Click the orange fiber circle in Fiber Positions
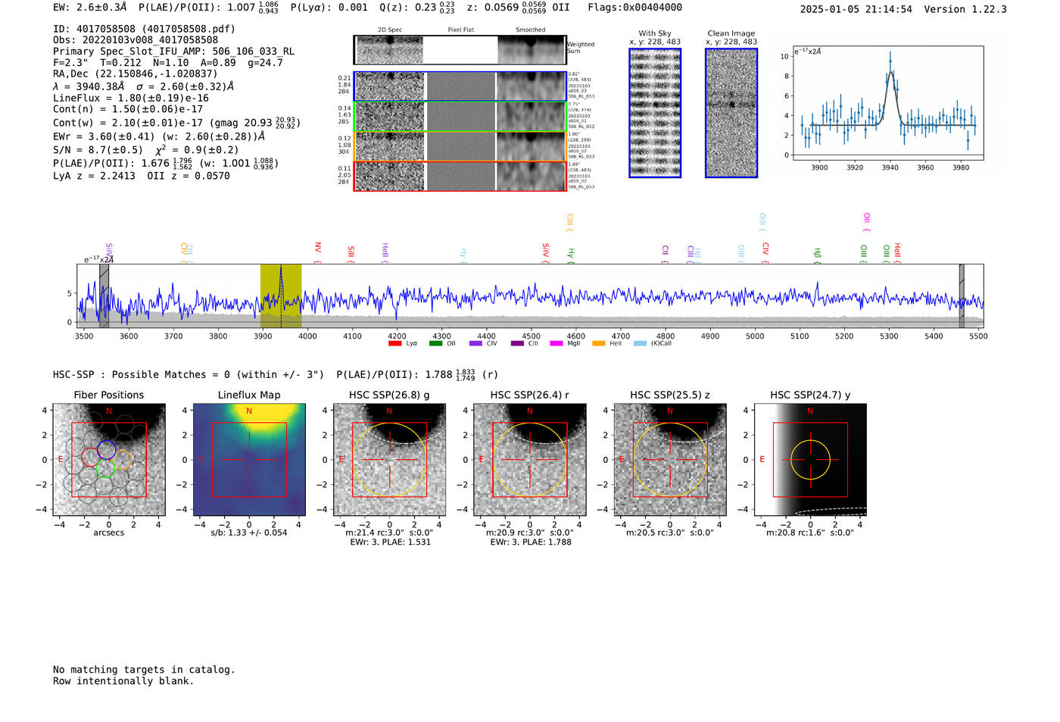Viewport: 1060px width, 722px height. click(123, 460)
